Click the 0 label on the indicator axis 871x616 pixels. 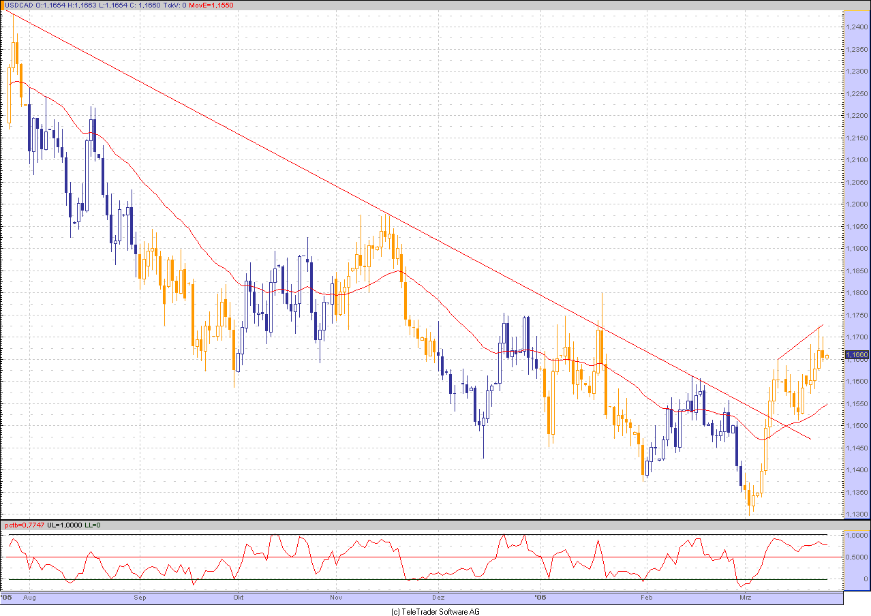point(866,579)
